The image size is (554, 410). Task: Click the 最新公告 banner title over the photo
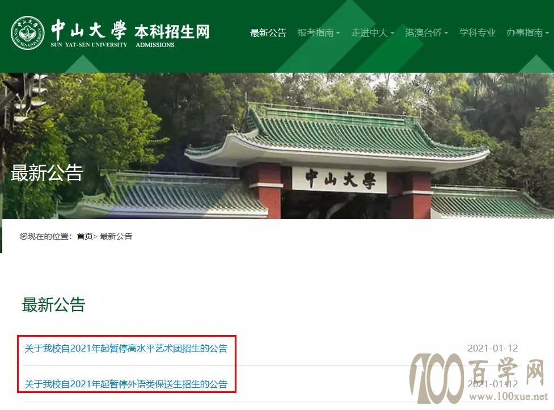(46, 173)
